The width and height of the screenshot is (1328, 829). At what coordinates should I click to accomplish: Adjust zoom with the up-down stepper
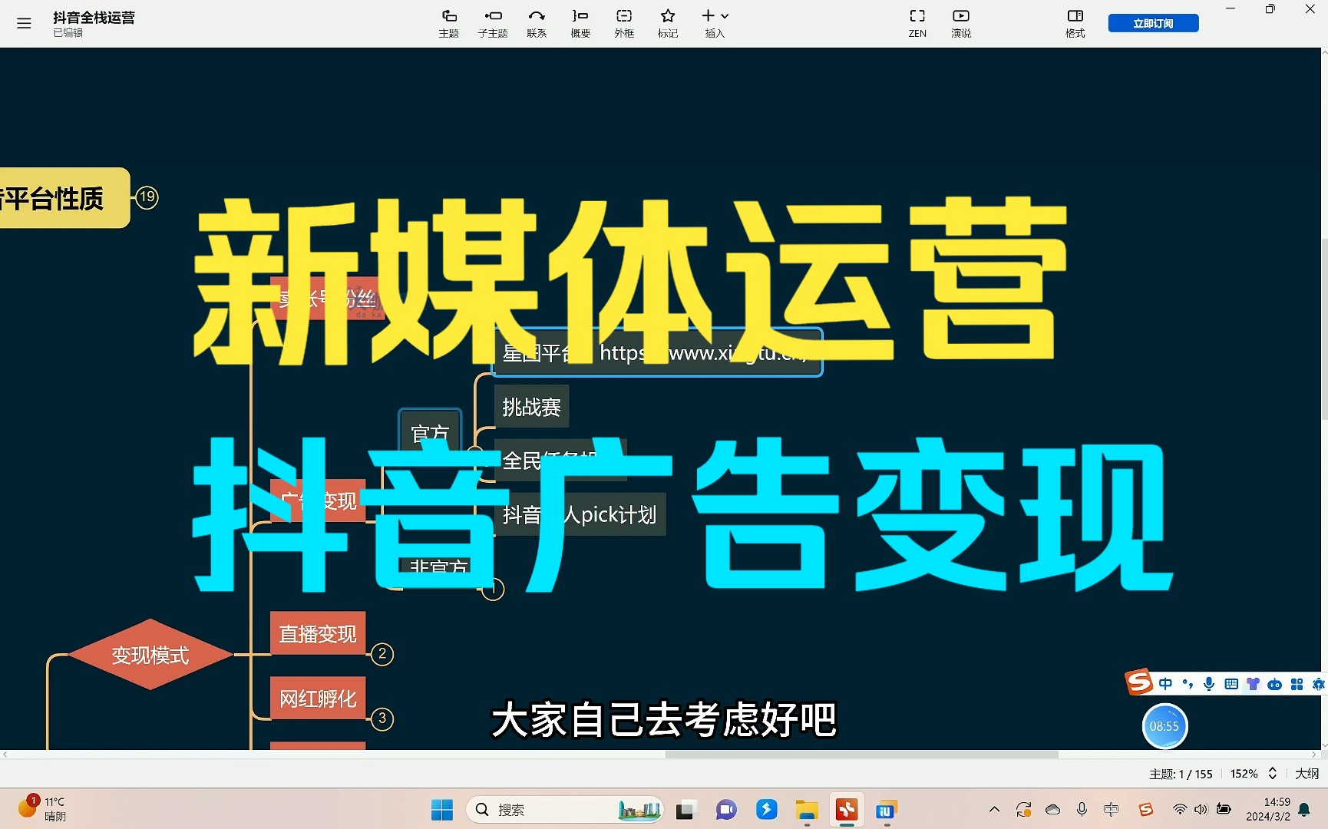click(1272, 774)
